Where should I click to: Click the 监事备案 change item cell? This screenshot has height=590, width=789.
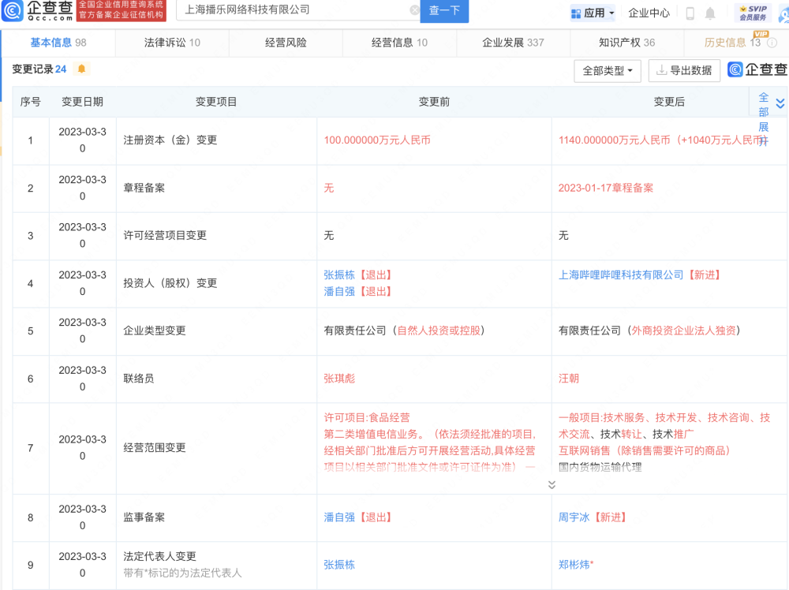(216, 517)
